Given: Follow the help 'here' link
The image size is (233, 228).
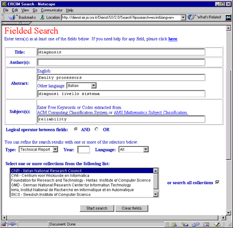Looking at the screenshot, I should point(173,39).
